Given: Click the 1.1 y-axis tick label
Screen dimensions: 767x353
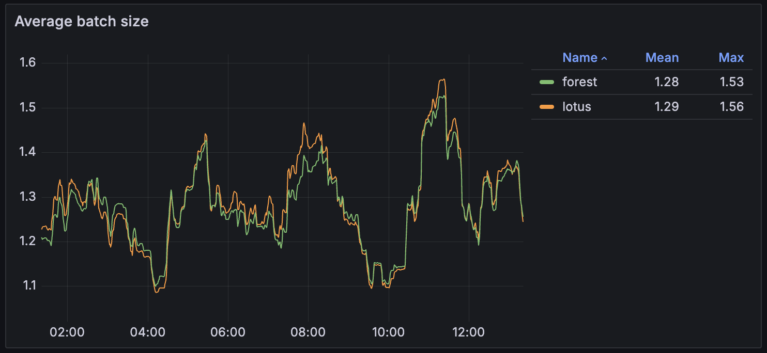Looking at the screenshot, I should pyautogui.click(x=27, y=285).
